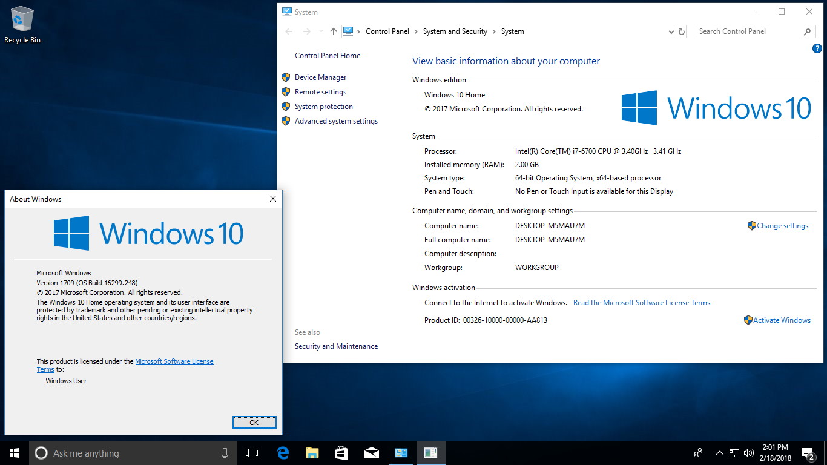
Task: Click the Up arrow navigation button
Action: [x=333, y=31]
